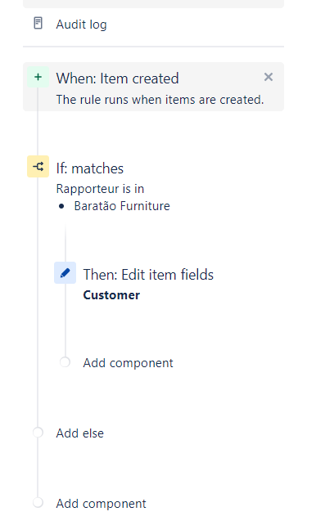Click the Add else link
Screen dimensions: 325x525
(80, 433)
